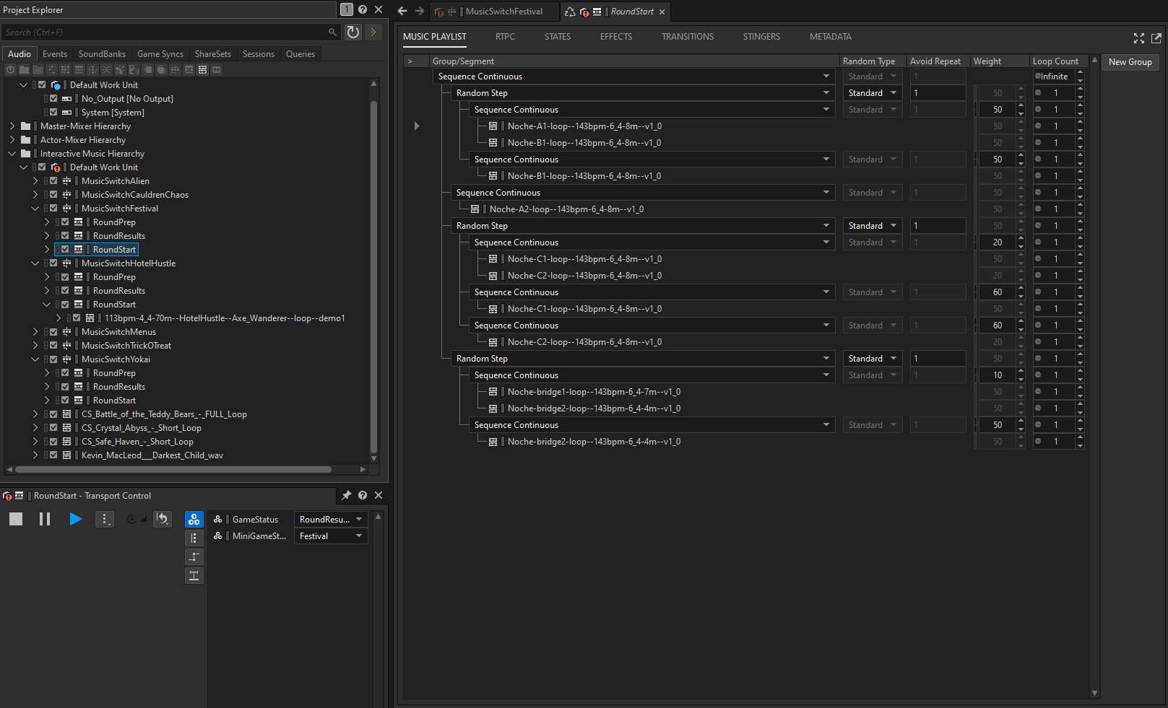The width and height of the screenshot is (1168, 708).
Task: Toggle the MusicSwitchFestival inclusion checkbox
Action: click(53, 209)
